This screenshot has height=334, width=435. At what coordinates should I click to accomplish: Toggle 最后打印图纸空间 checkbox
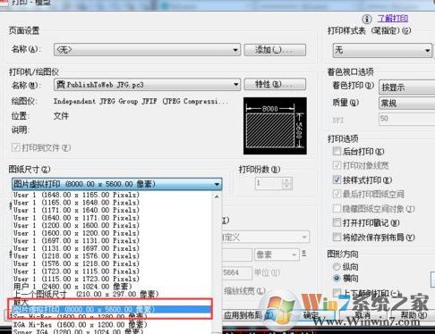(337, 194)
